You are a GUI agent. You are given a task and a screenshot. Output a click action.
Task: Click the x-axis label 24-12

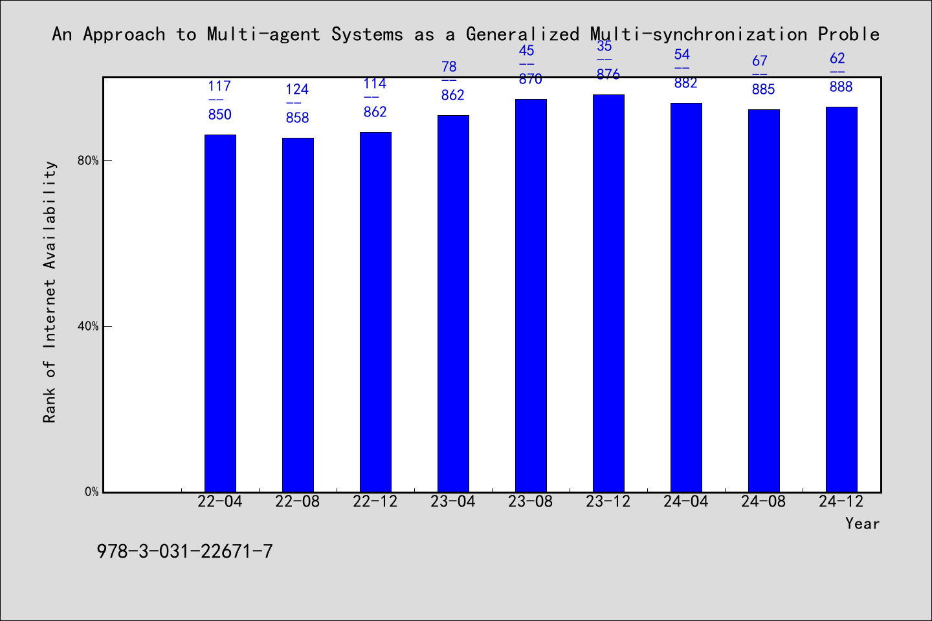pos(841,501)
